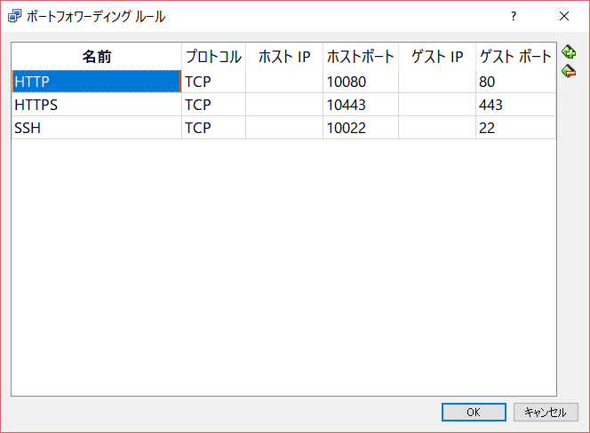The width and height of the screenshot is (590, 433).
Task: Click host port value 10022
Action: [x=361, y=128]
